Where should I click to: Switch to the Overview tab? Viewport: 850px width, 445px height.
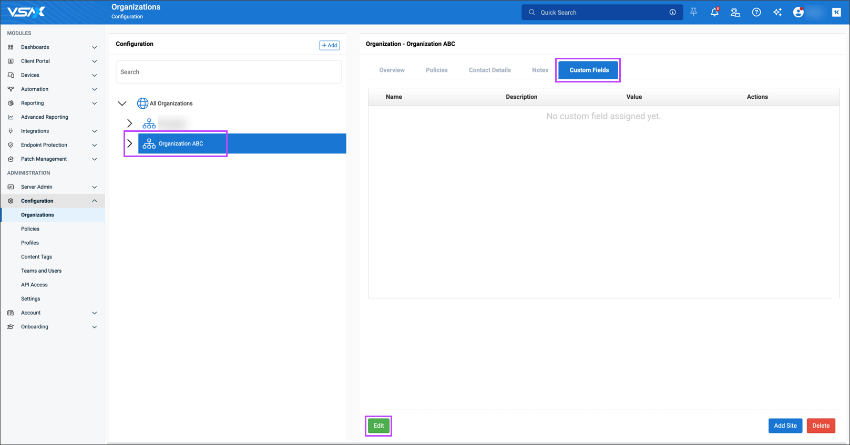(x=392, y=70)
